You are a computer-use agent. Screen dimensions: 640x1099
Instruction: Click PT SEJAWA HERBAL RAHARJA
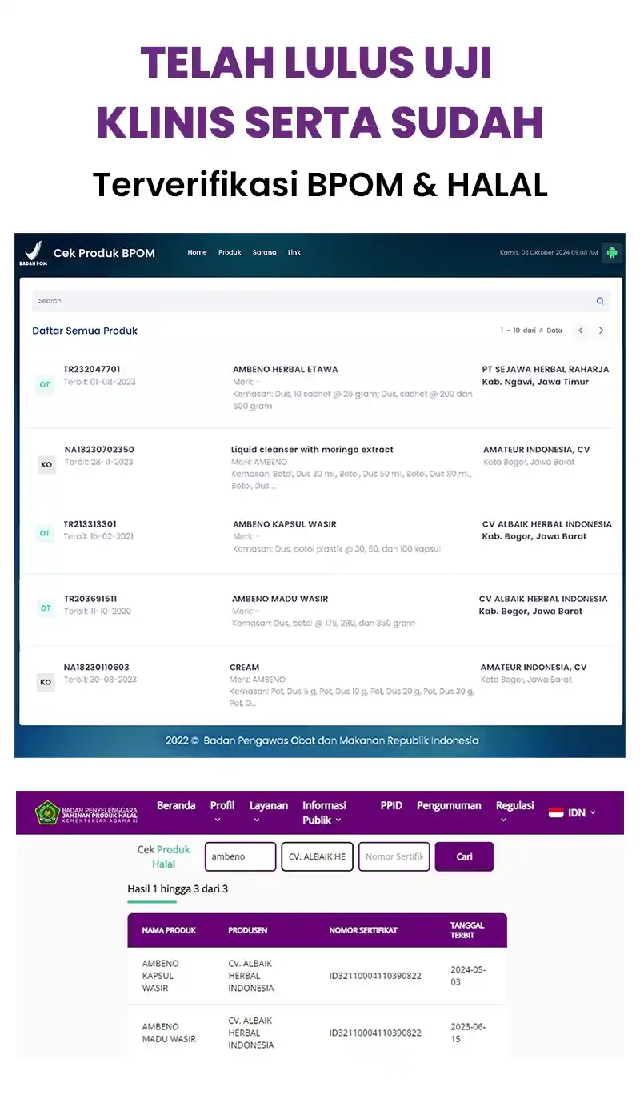[546, 370]
